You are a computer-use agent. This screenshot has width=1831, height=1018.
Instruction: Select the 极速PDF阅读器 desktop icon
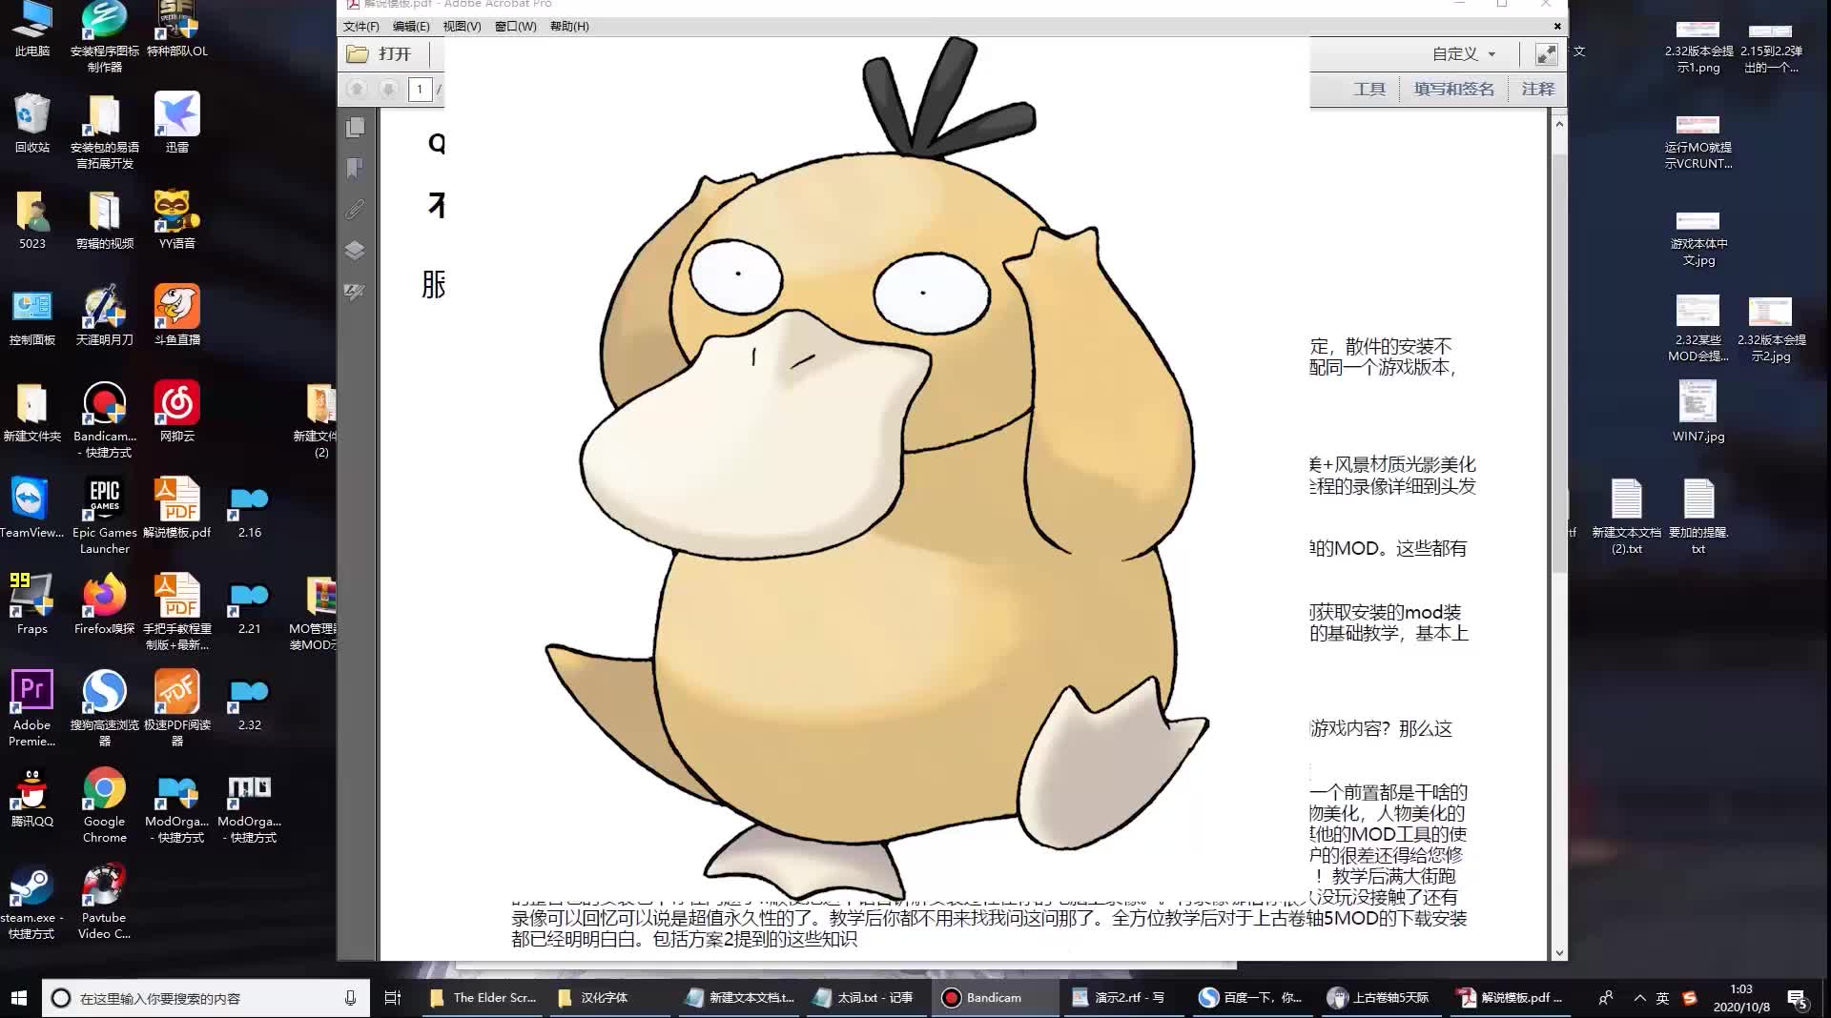pyautogui.click(x=177, y=708)
